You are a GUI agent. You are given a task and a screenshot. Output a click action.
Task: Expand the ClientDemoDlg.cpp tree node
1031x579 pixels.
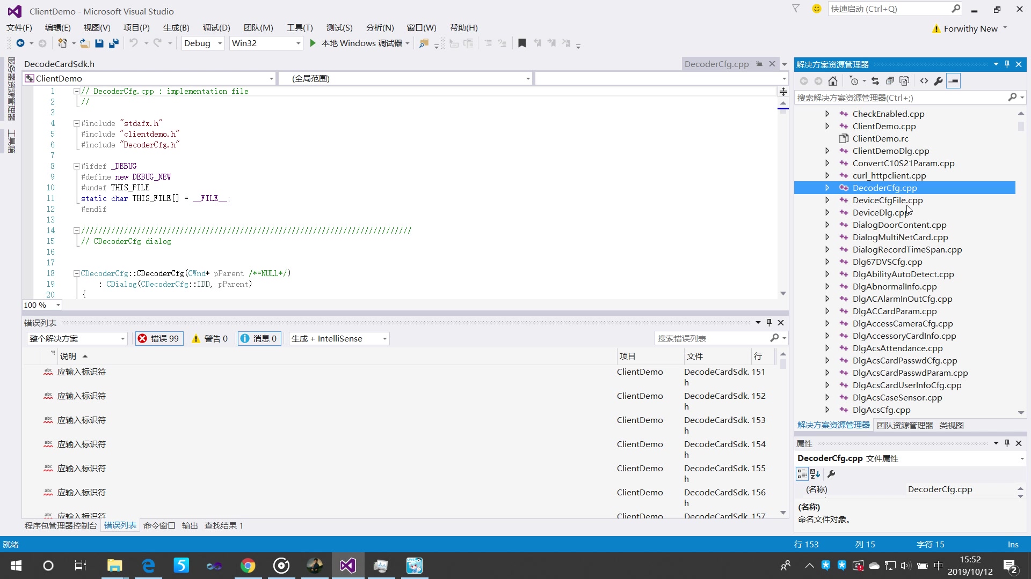827,151
